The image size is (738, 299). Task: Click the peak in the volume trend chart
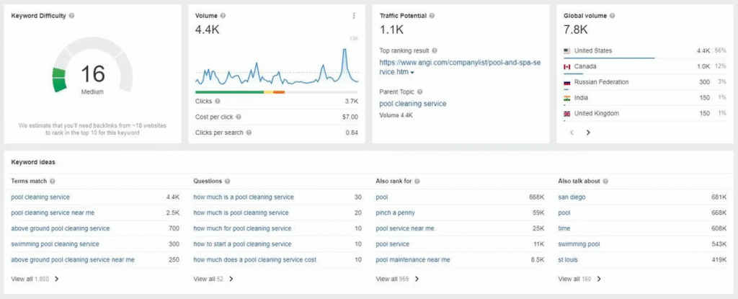pos(344,50)
